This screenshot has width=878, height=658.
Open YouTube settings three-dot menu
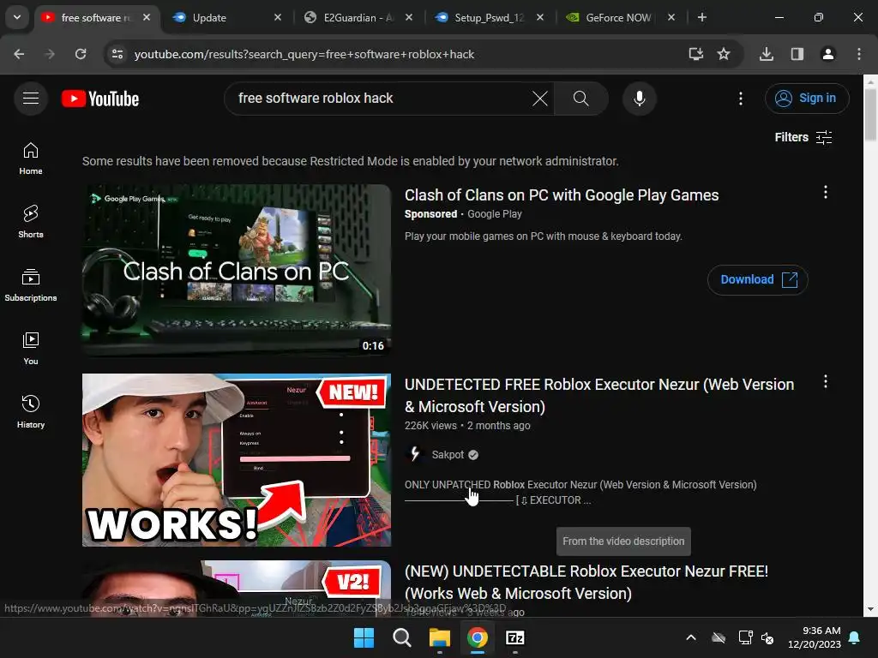[x=740, y=99]
